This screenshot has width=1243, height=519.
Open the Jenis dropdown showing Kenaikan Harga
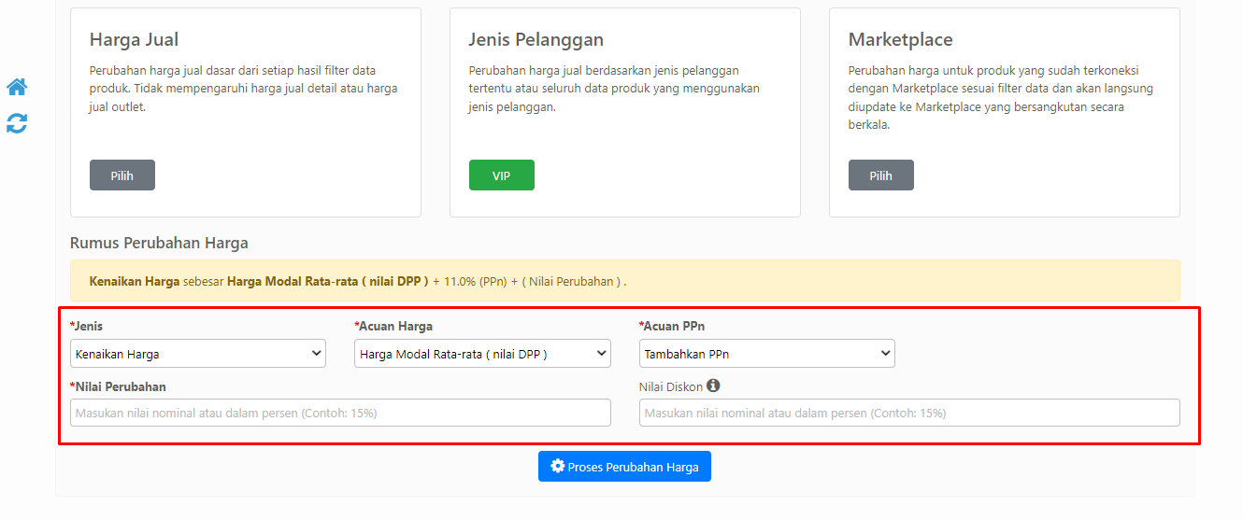198,354
